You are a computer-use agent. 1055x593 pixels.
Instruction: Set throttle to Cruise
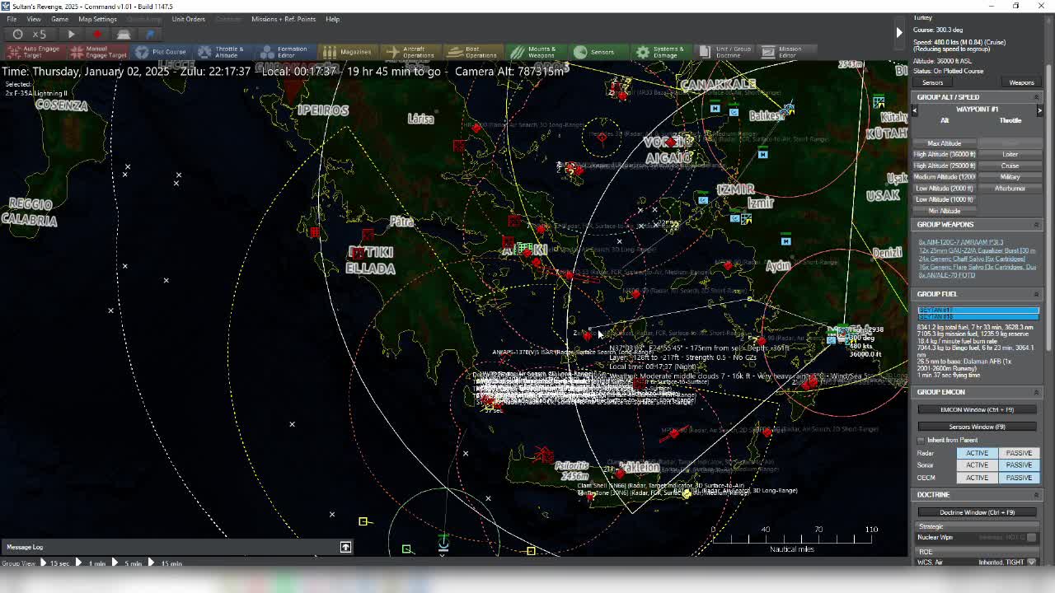1010,166
